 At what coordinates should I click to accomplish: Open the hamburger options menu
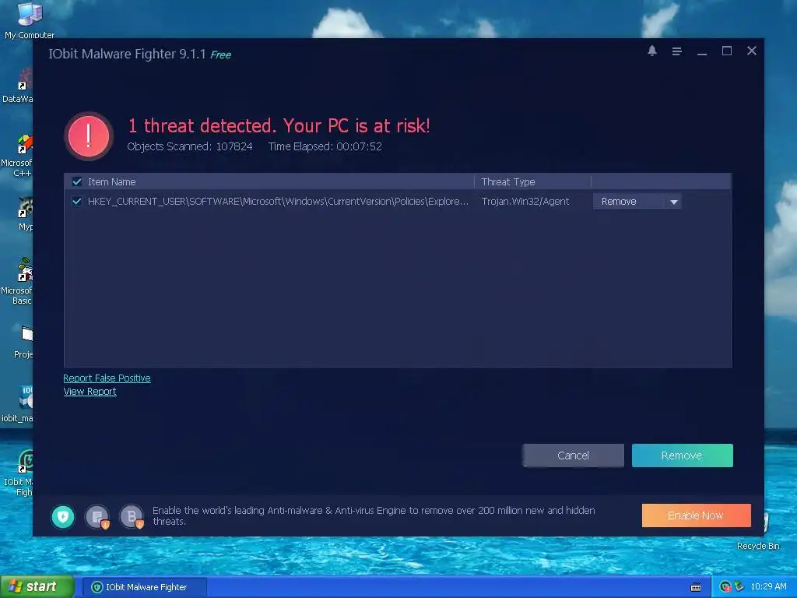(676, 51)
